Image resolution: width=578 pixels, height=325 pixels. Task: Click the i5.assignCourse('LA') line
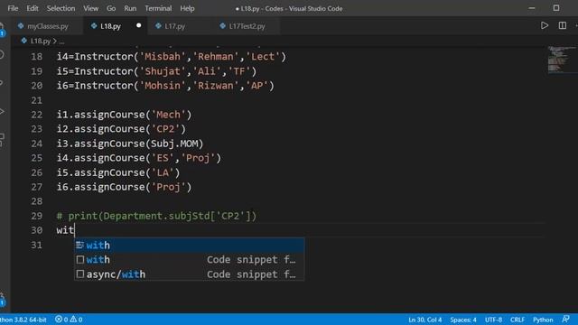point(118,172)
